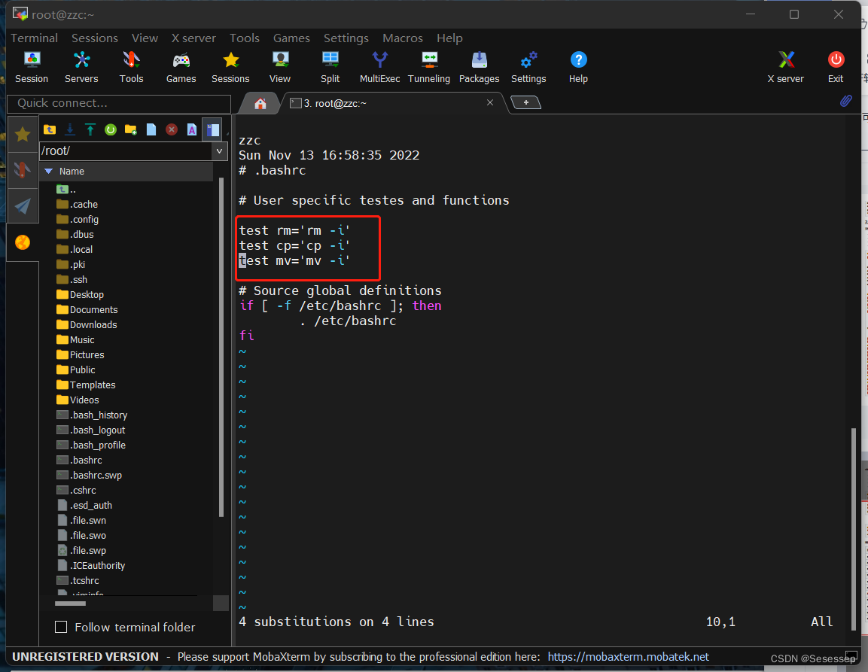
Task: Start the X server toolbar button
Action: coord(785,67)
